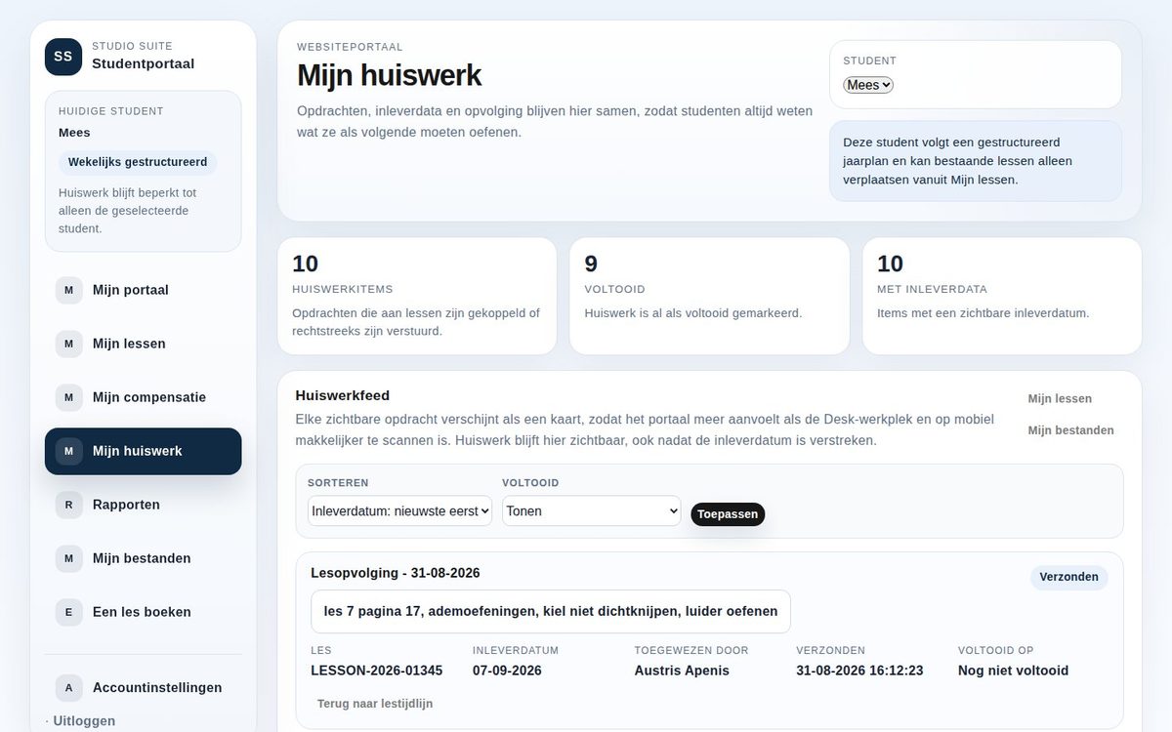Image resolution: width=1172 pixels, height=732 pixels.
Task: Click the Nog niet voltooid status text
Action: pyautogui.click(x=1013, y=671)
